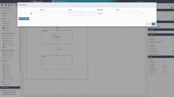Select Audit activity in palette

point(5,47)
